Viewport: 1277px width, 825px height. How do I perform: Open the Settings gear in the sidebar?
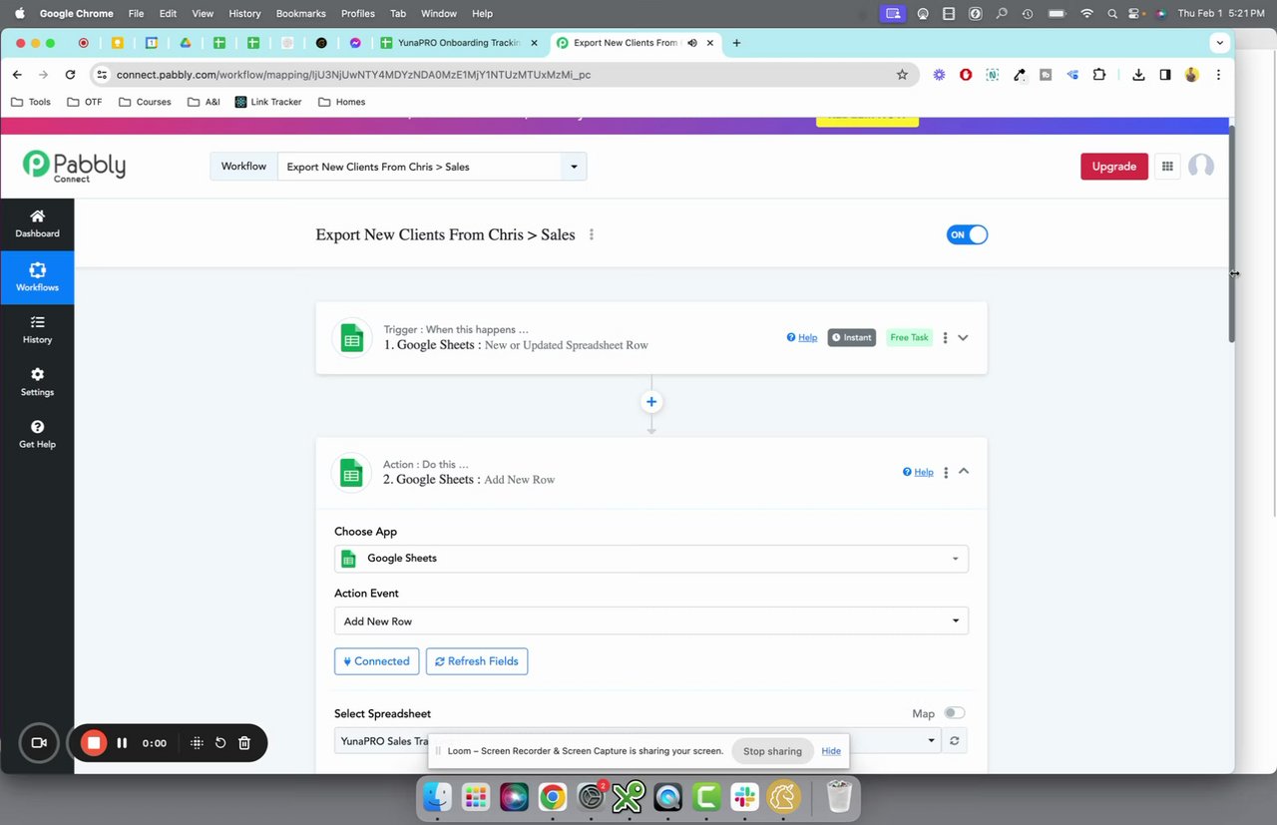(37, 382)
